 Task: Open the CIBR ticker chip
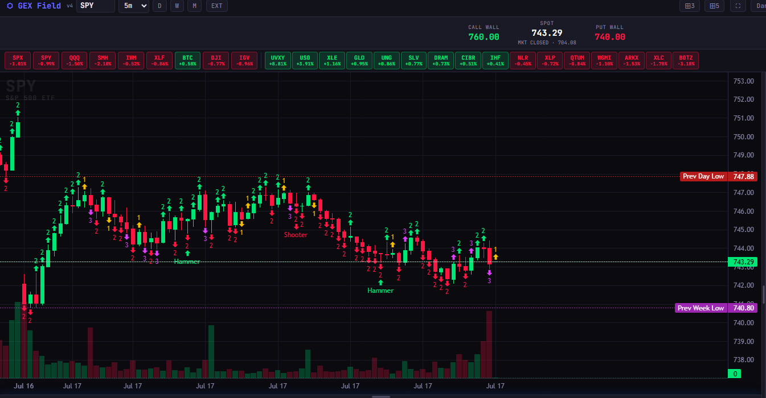click(468, 60)
